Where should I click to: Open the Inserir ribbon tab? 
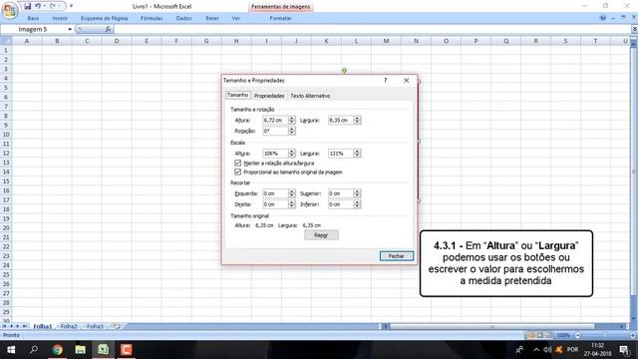point(60,18)
